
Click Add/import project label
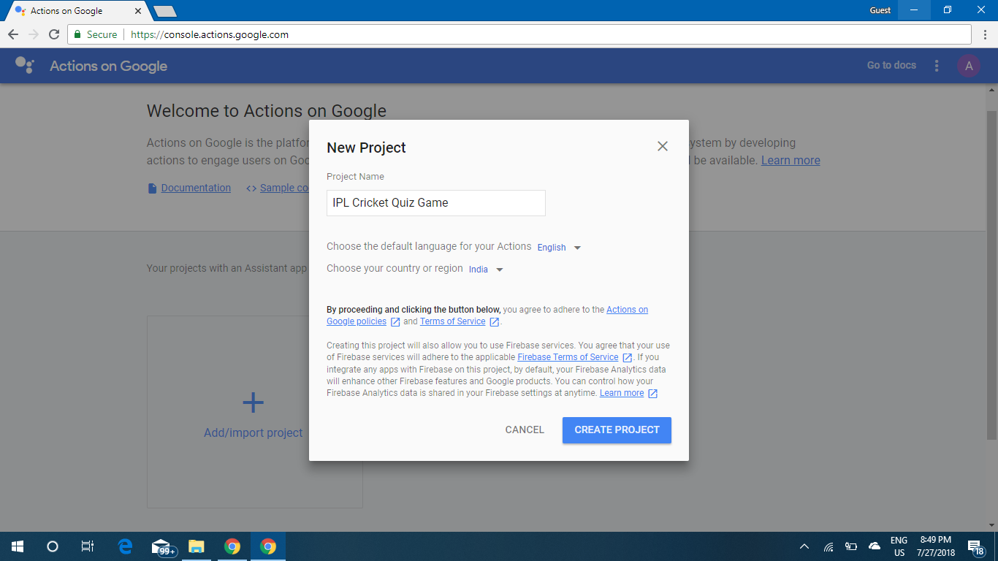pos(253,433)
